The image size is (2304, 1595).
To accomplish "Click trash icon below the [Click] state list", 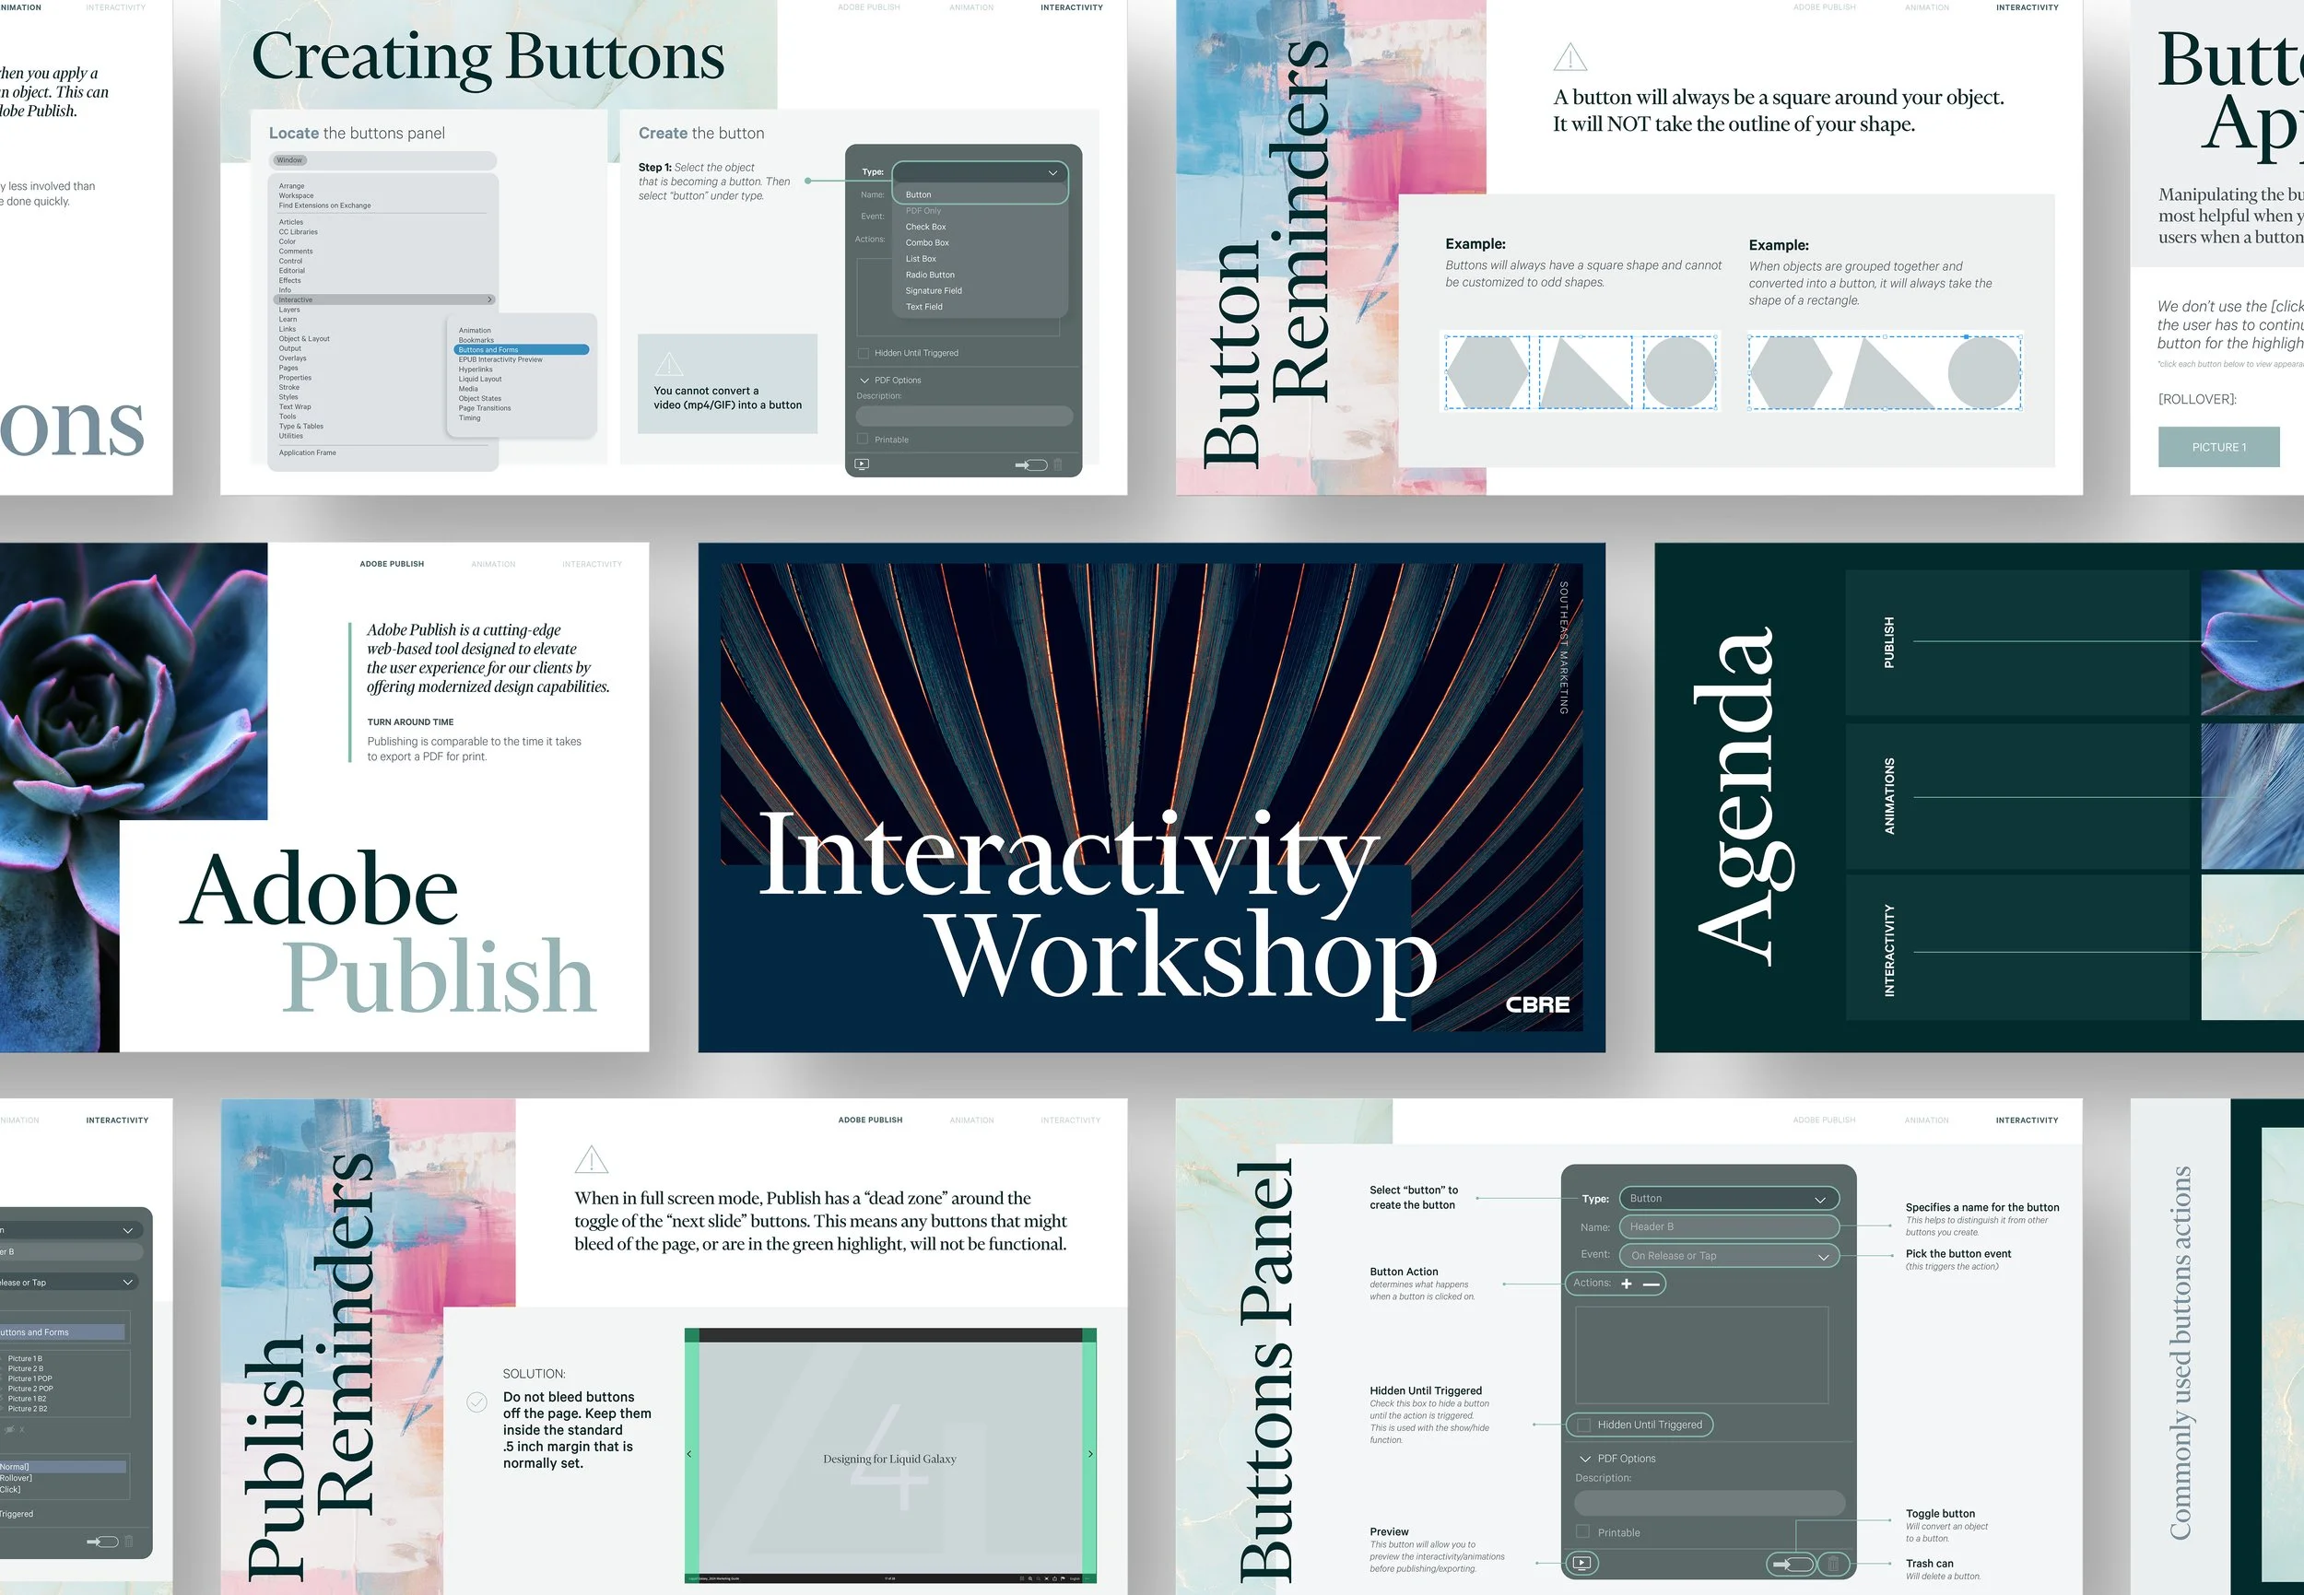I will click(x=129, y=1541).
